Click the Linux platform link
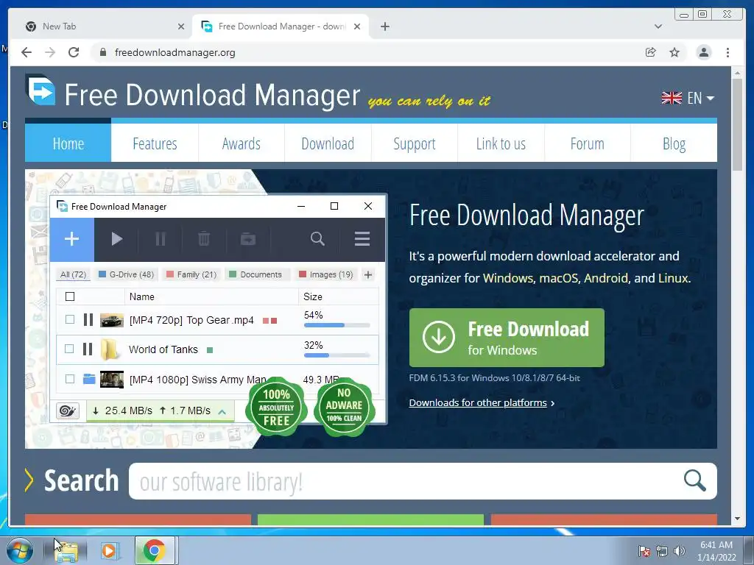Viewport: 754px width, 565px height. pos(673,278)
